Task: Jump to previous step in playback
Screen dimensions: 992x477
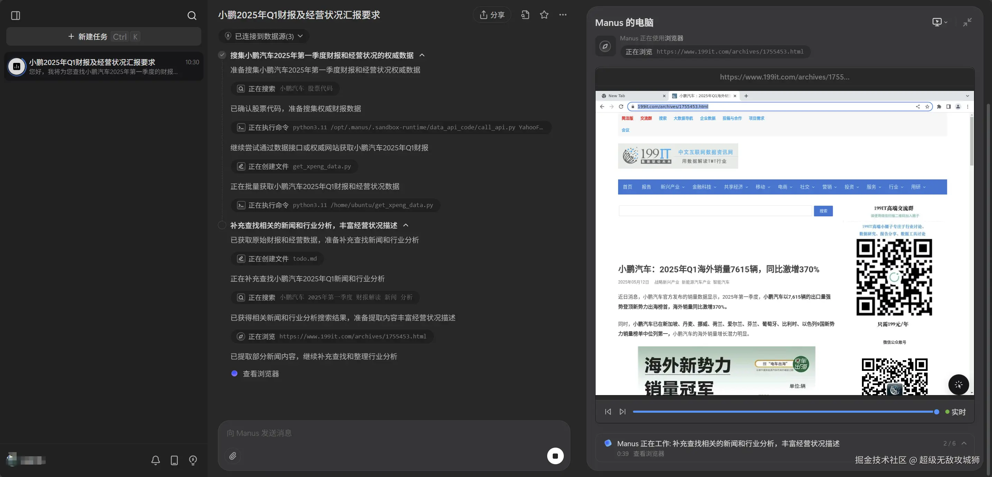Action: (x=608, y=412)
